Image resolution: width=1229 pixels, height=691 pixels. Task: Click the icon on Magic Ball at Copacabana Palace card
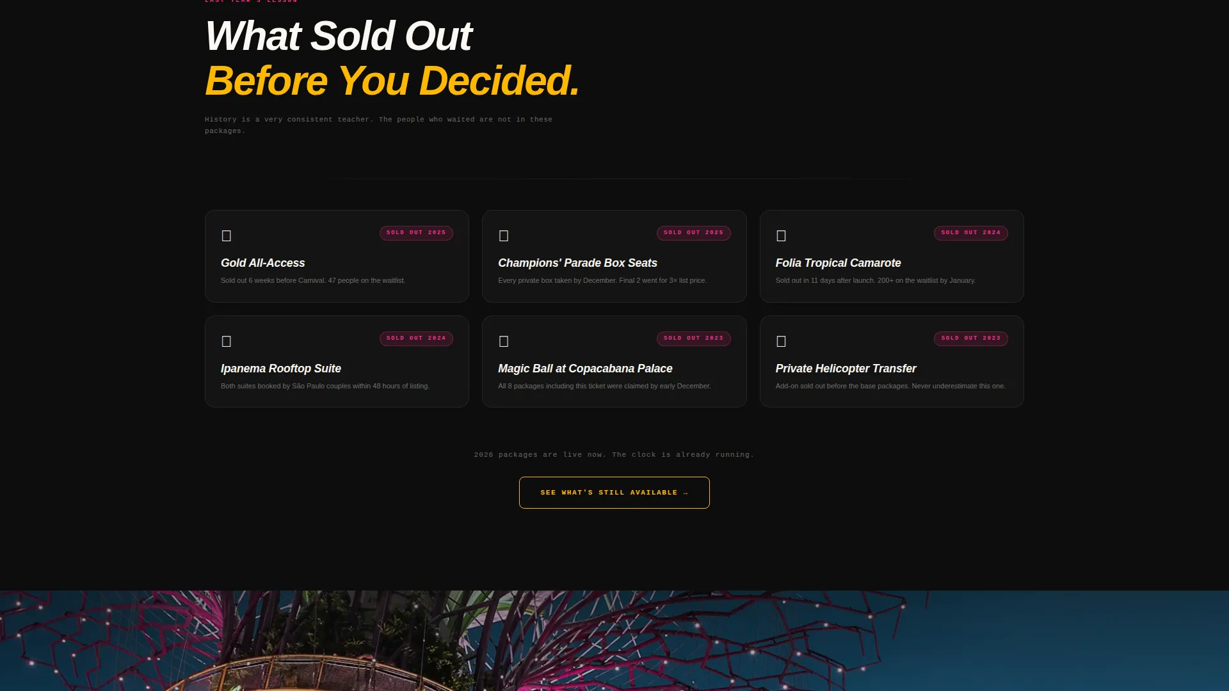tap(504, 342)
